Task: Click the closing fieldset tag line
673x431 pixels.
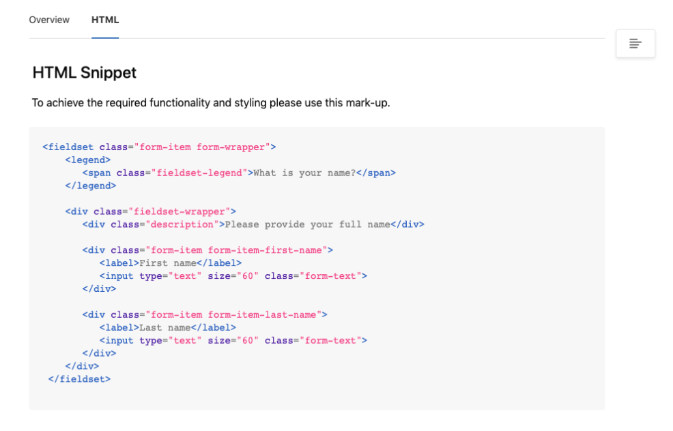Action: click(x=79, y=379)
